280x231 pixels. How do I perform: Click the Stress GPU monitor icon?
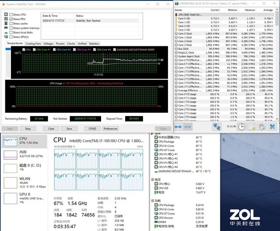point(6,37)
